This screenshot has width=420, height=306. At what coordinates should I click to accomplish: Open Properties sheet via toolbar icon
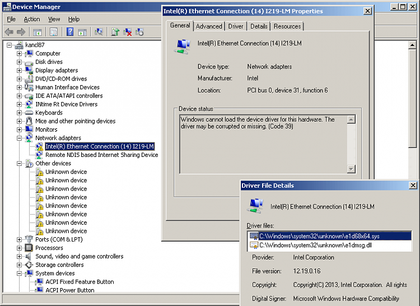click(54, 32)
